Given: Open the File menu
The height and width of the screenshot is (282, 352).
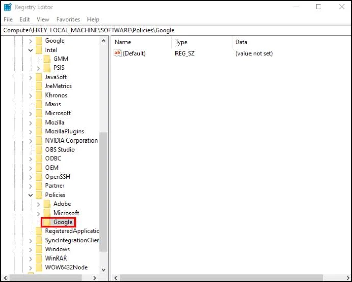Looking at the screenshot, I should 8,19.
